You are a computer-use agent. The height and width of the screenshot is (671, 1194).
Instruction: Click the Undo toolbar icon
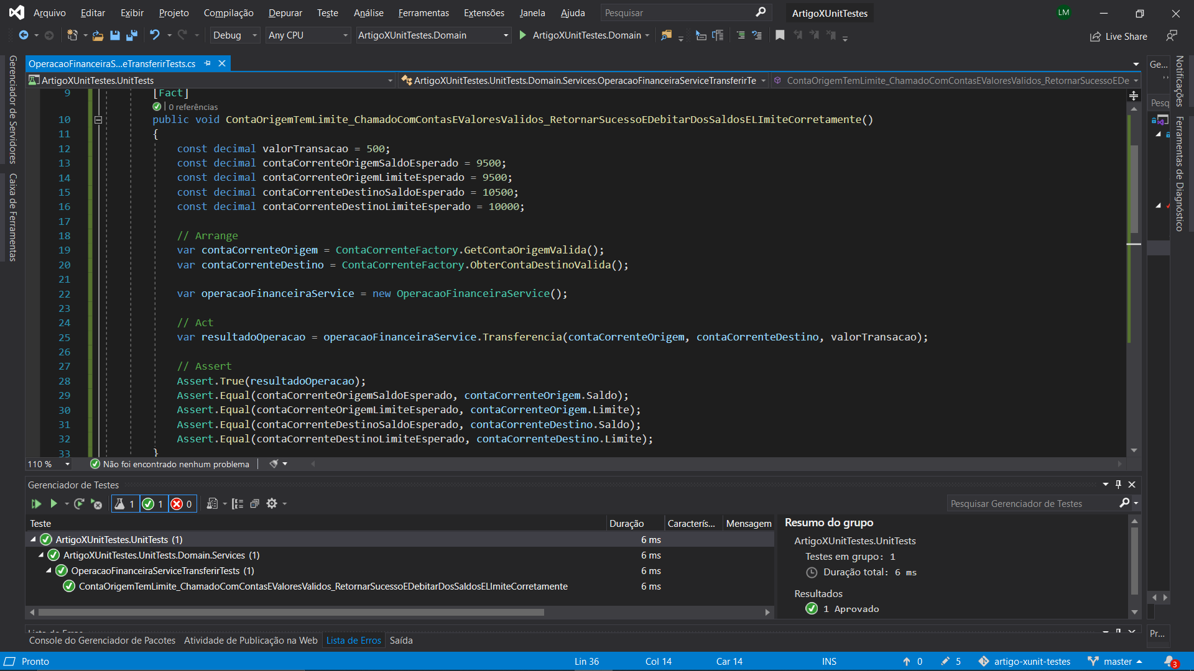[x=154, y=35]
